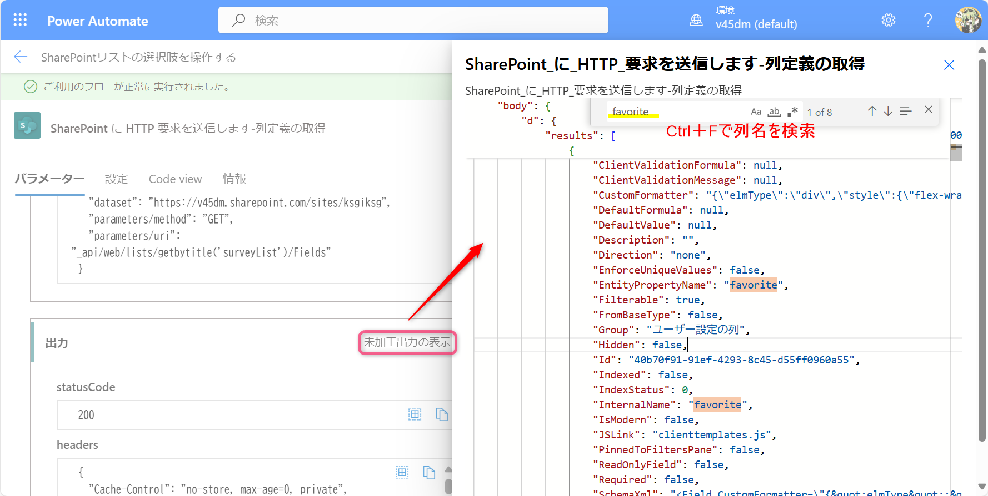The height and width of the screenshot is (496, 988).
Task: Click the "Filterable": true line
Action: coord(648,300)
